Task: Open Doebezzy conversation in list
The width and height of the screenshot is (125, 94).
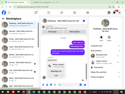Action: coord(19,25)
